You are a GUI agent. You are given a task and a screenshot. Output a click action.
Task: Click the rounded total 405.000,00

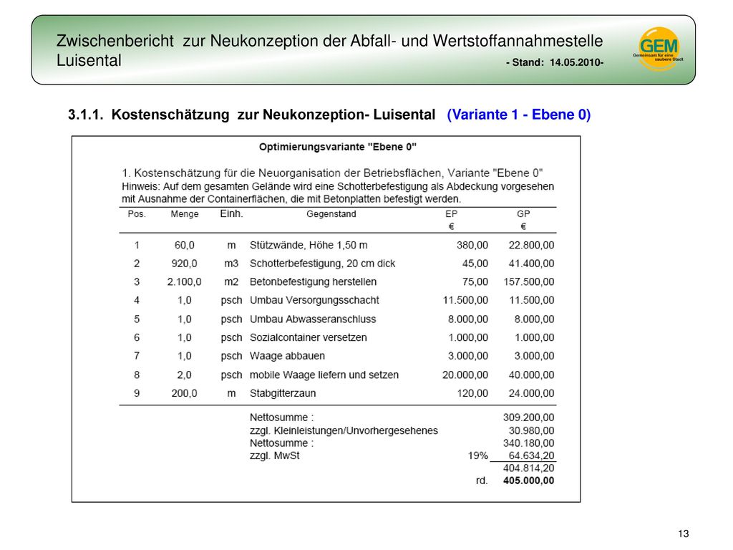pyautogui.click(x=529, y=481)
